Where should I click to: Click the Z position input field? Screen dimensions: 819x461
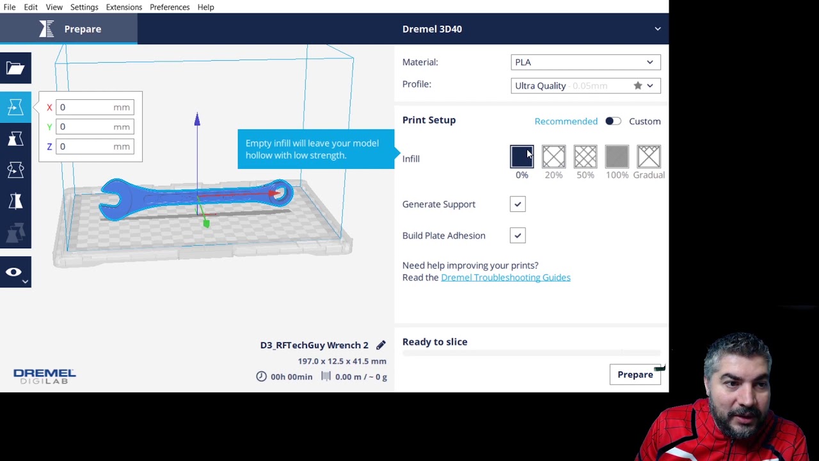95,147
